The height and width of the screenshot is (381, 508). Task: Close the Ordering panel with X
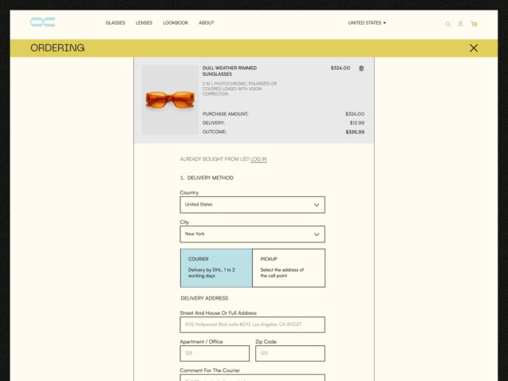coord(474,48)
